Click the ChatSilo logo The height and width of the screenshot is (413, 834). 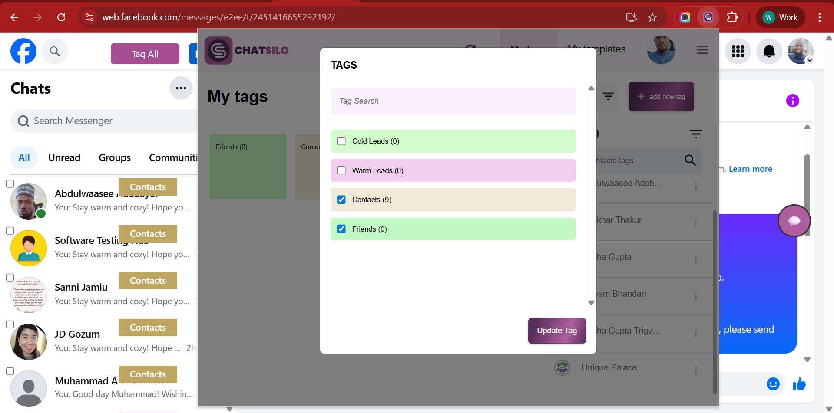click(247, 50)
